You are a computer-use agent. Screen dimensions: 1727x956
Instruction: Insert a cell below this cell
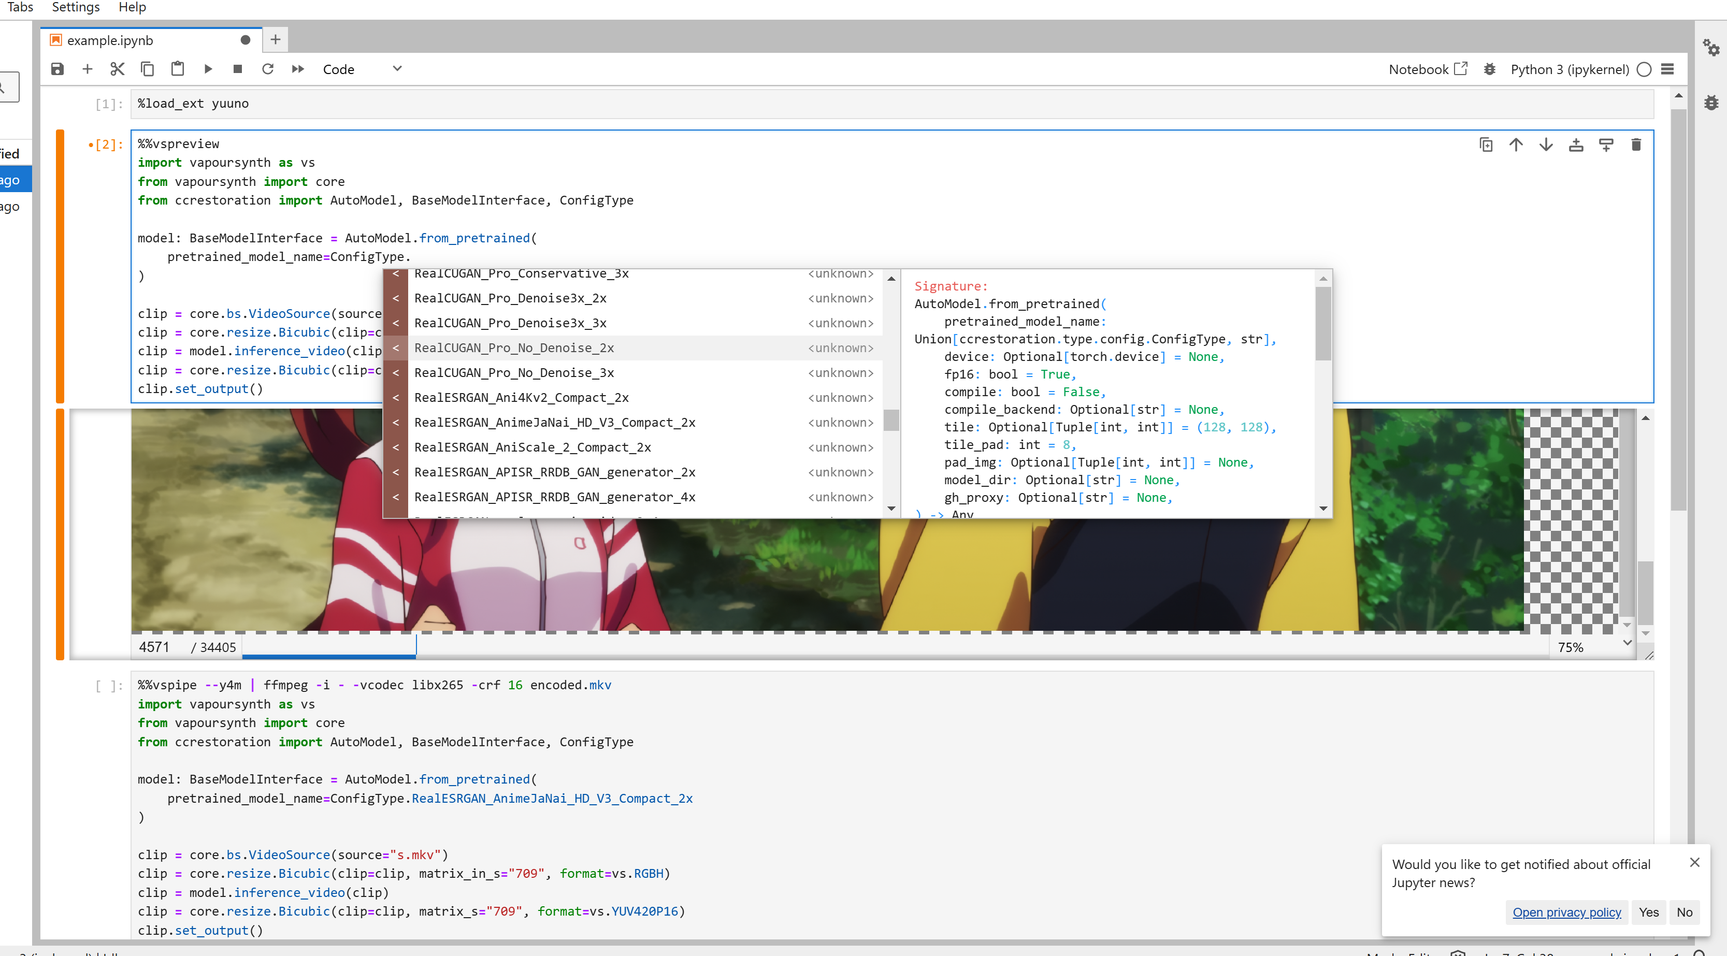[x=1606, y=145]
